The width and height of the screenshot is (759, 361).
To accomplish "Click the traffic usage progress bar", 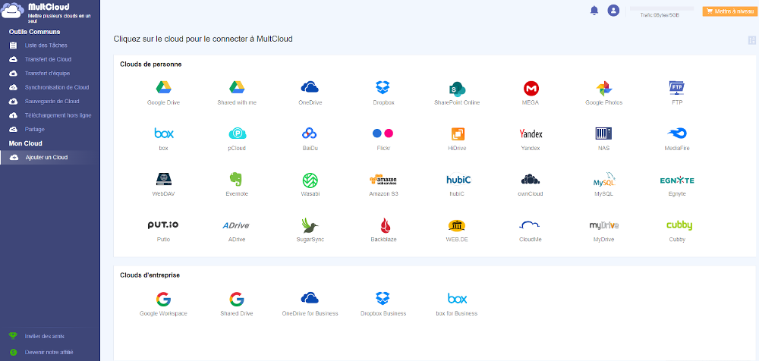I will (662, 8).
